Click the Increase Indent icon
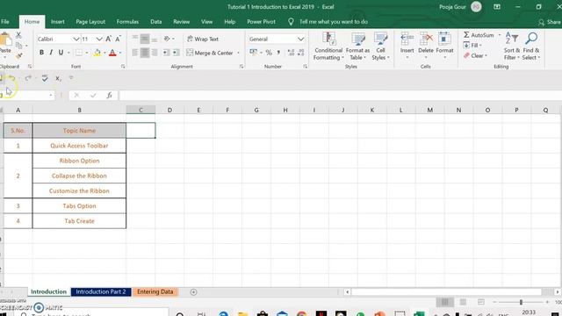Screen dimensions: 562x316 pos(176,53)
